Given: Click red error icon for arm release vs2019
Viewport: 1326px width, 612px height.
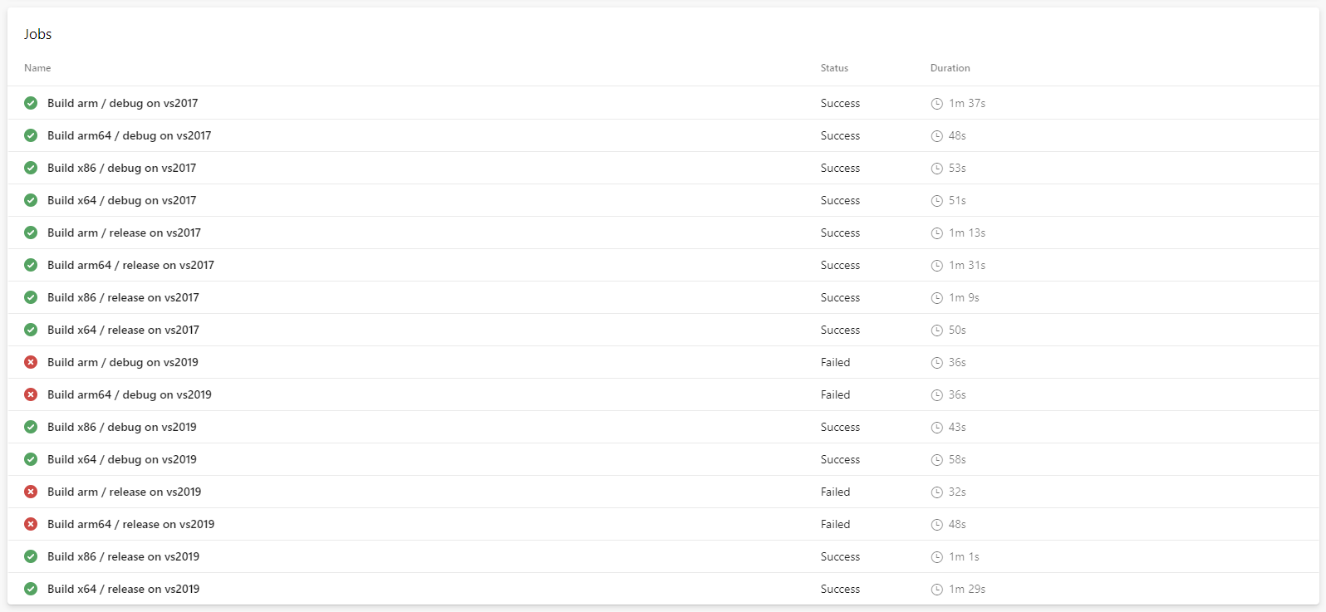Looking at the screenshot, I should pos(31,492).
